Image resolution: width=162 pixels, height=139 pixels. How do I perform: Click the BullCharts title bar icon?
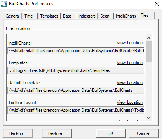pyautogui.click(x=4, y=4)
